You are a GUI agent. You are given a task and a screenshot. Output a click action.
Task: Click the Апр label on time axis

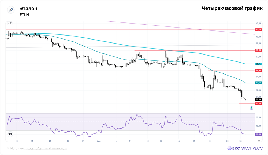[99, 141]
